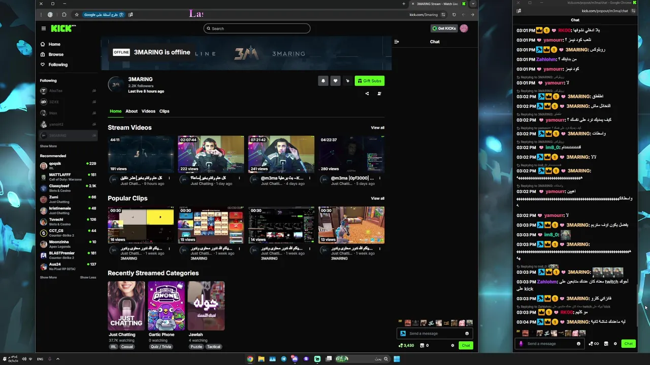Open options menu for the 222 views video
The width and height of the screenshot is (650, 365).
(239, 178)
